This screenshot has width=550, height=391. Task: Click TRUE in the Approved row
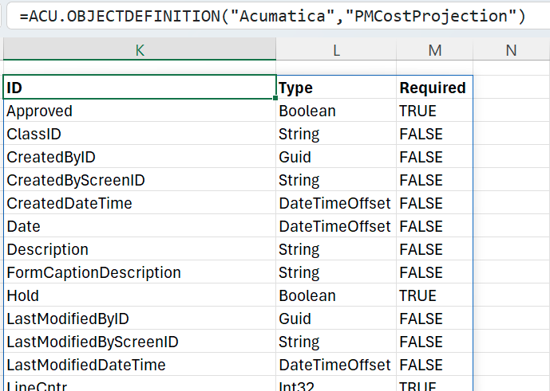(434, 111)
